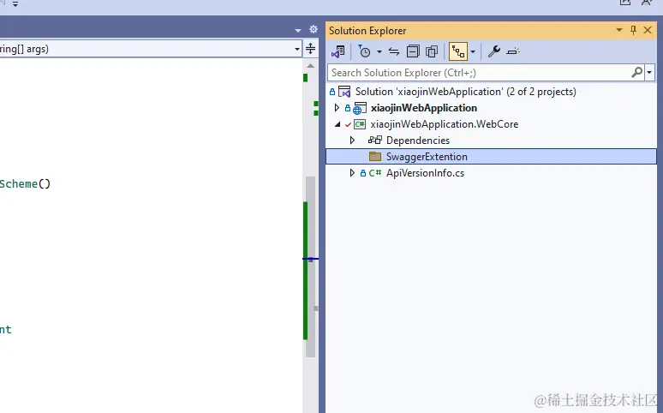Image resolution: width=663 pixels, height=413 pixels.
Task: Click the 'Scheme()' code text
Action: [25, 183]
